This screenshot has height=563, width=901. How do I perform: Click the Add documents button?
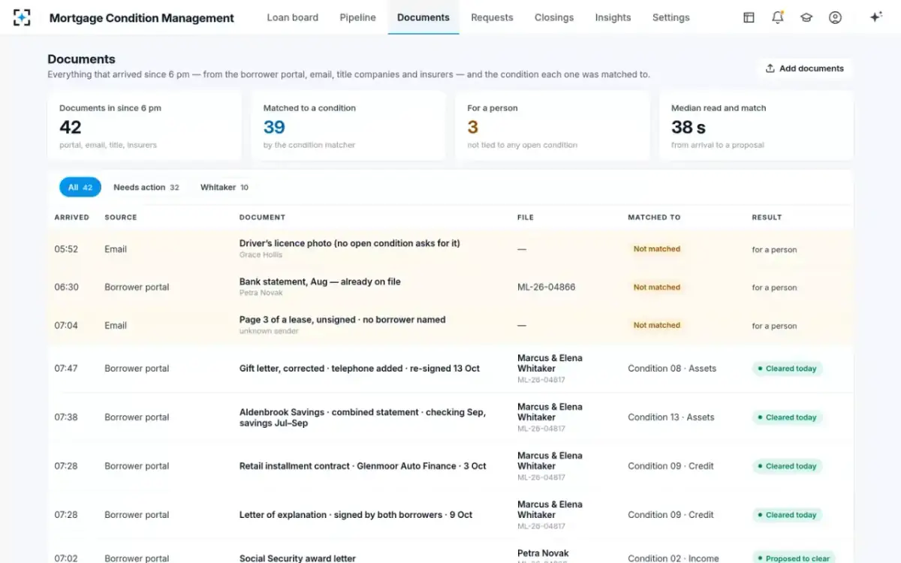[x=804, y=68]
